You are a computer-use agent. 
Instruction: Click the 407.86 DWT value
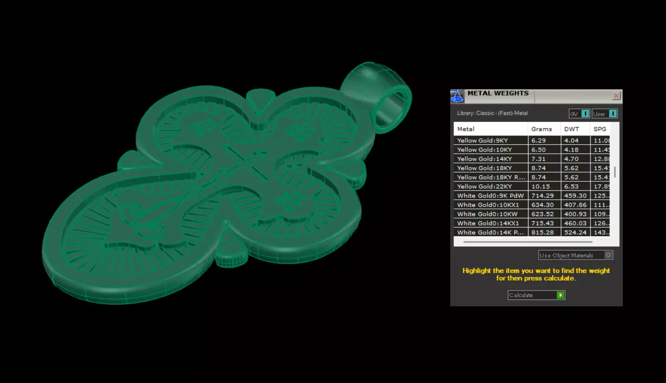(575, 205)
